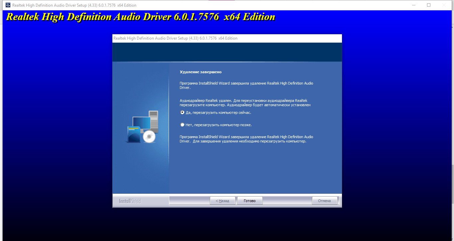Click the setup app icon in title bar
Viewport: 454px width, 241px height.
pos(8,5)
